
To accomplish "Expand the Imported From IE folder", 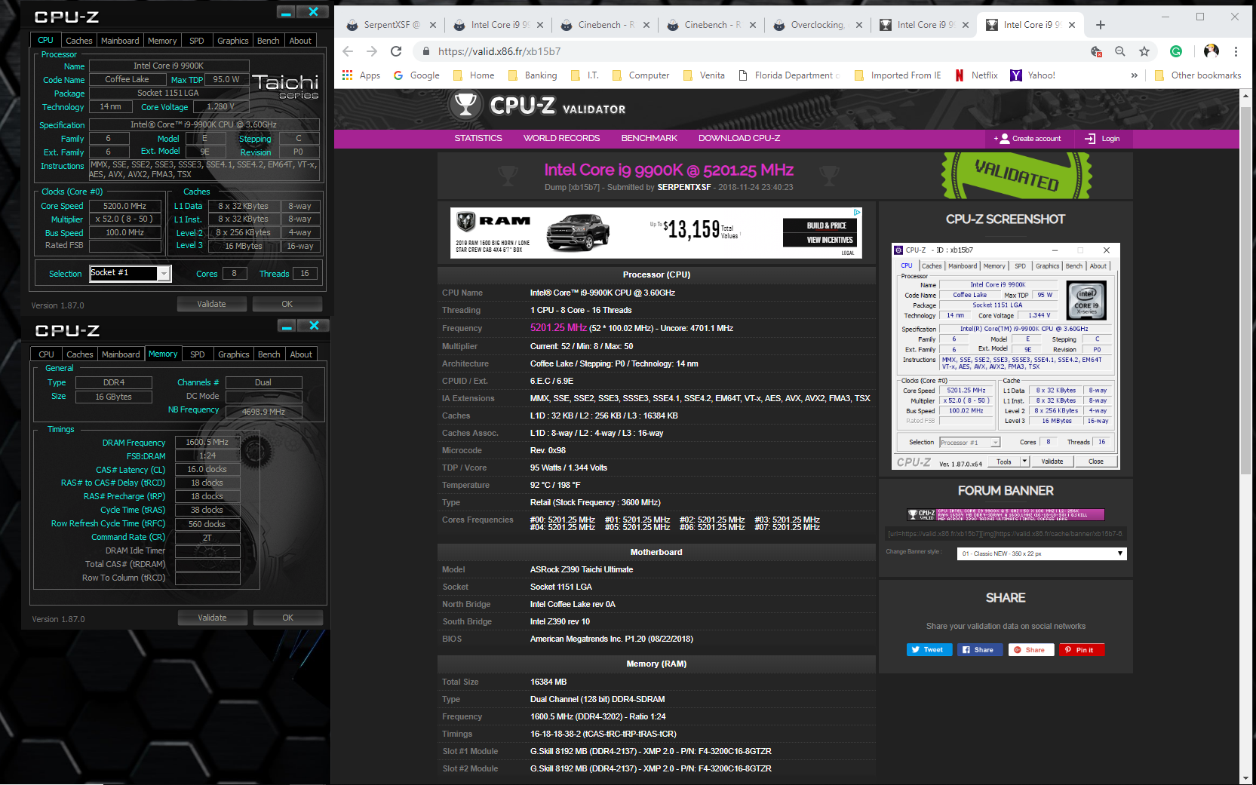I will [x=898, y=75].
